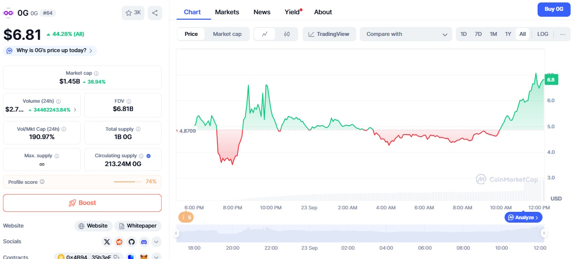This screenshot has width=577, height=259.
Task: Open Why is 0G's price up today
Action: pos(50,51)
